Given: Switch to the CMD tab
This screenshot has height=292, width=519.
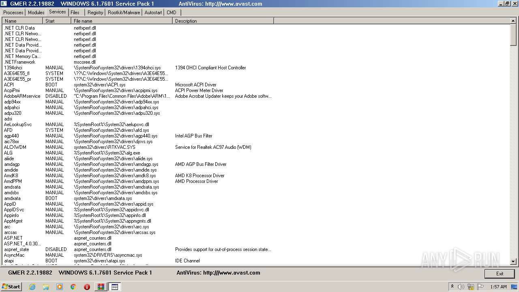Looking at the screenshot, I should pos(172,13).
